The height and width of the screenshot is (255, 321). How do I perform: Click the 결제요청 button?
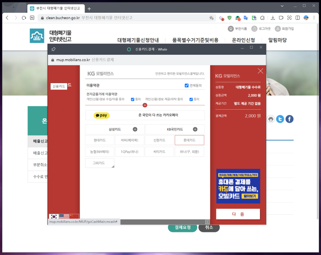pos(182,227)
